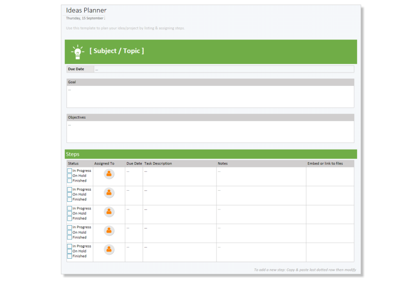Screen dimensions: 416x284
Task: Click the green Steps section heading
Action: point(211,154)
